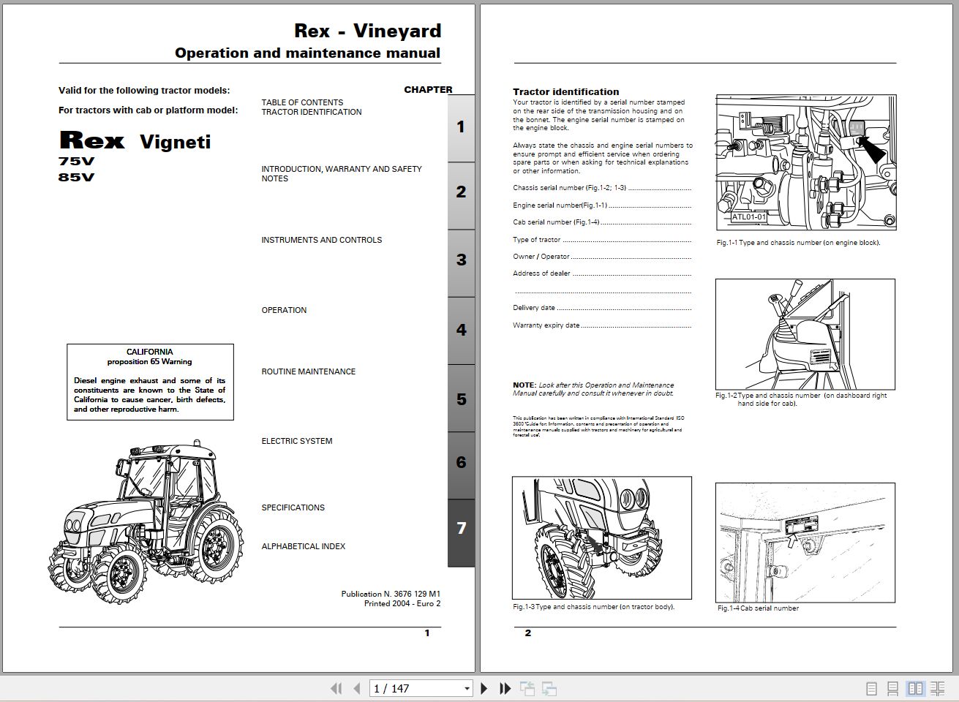Select facing two-page layout
This screenshot has height=702, width=959.
tap(915, 688)
